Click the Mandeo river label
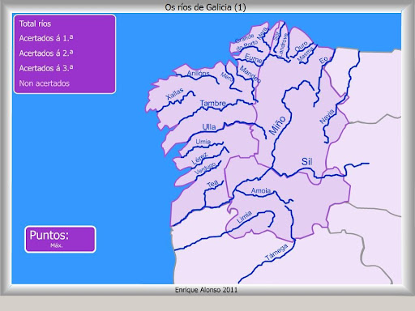This screenshot has height=311, width=415. (250, 75)
